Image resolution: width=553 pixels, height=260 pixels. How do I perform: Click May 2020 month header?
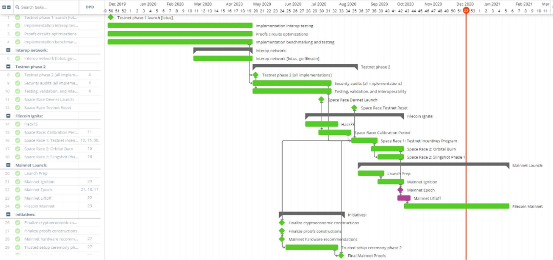[x=262, y=4]
